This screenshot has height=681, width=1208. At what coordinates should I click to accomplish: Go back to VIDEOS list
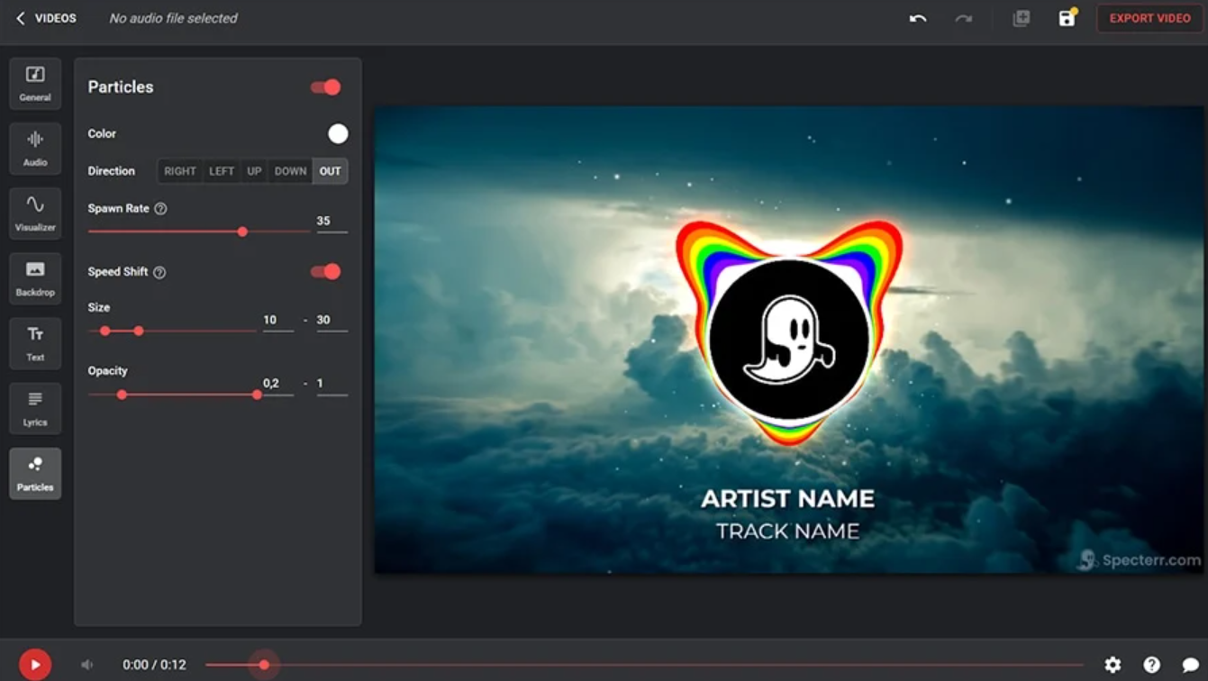pyautogui.click(x=46, y=18)
